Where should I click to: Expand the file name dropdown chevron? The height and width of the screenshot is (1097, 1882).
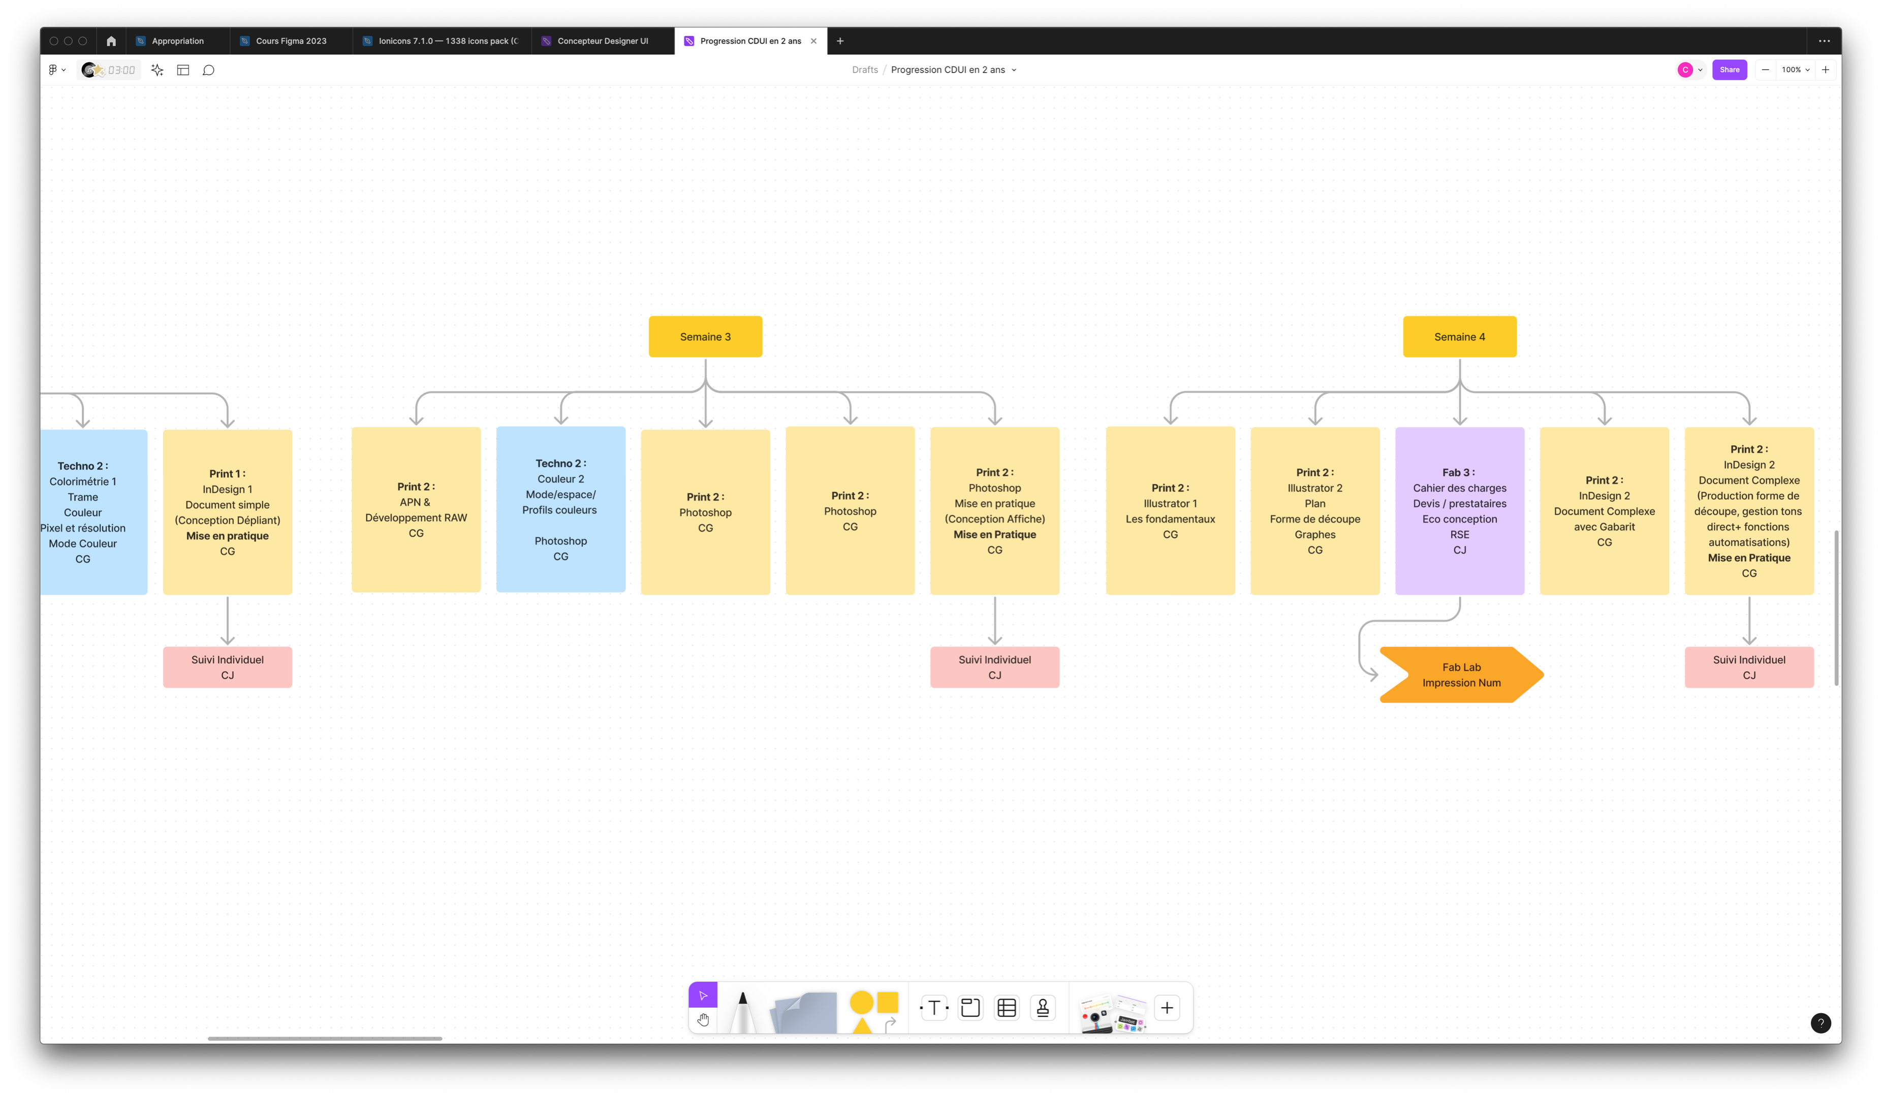[x=1014, y=70]
